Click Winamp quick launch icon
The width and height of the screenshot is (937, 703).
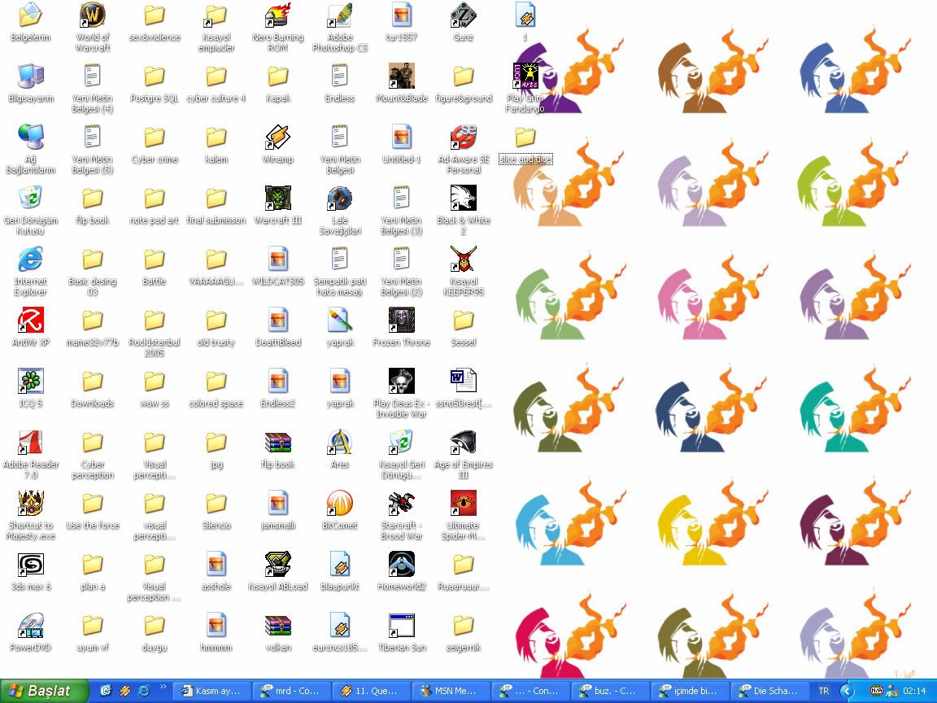[x=125, y=691]
